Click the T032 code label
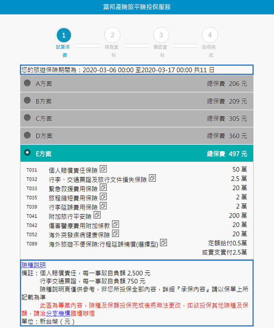 32,179
